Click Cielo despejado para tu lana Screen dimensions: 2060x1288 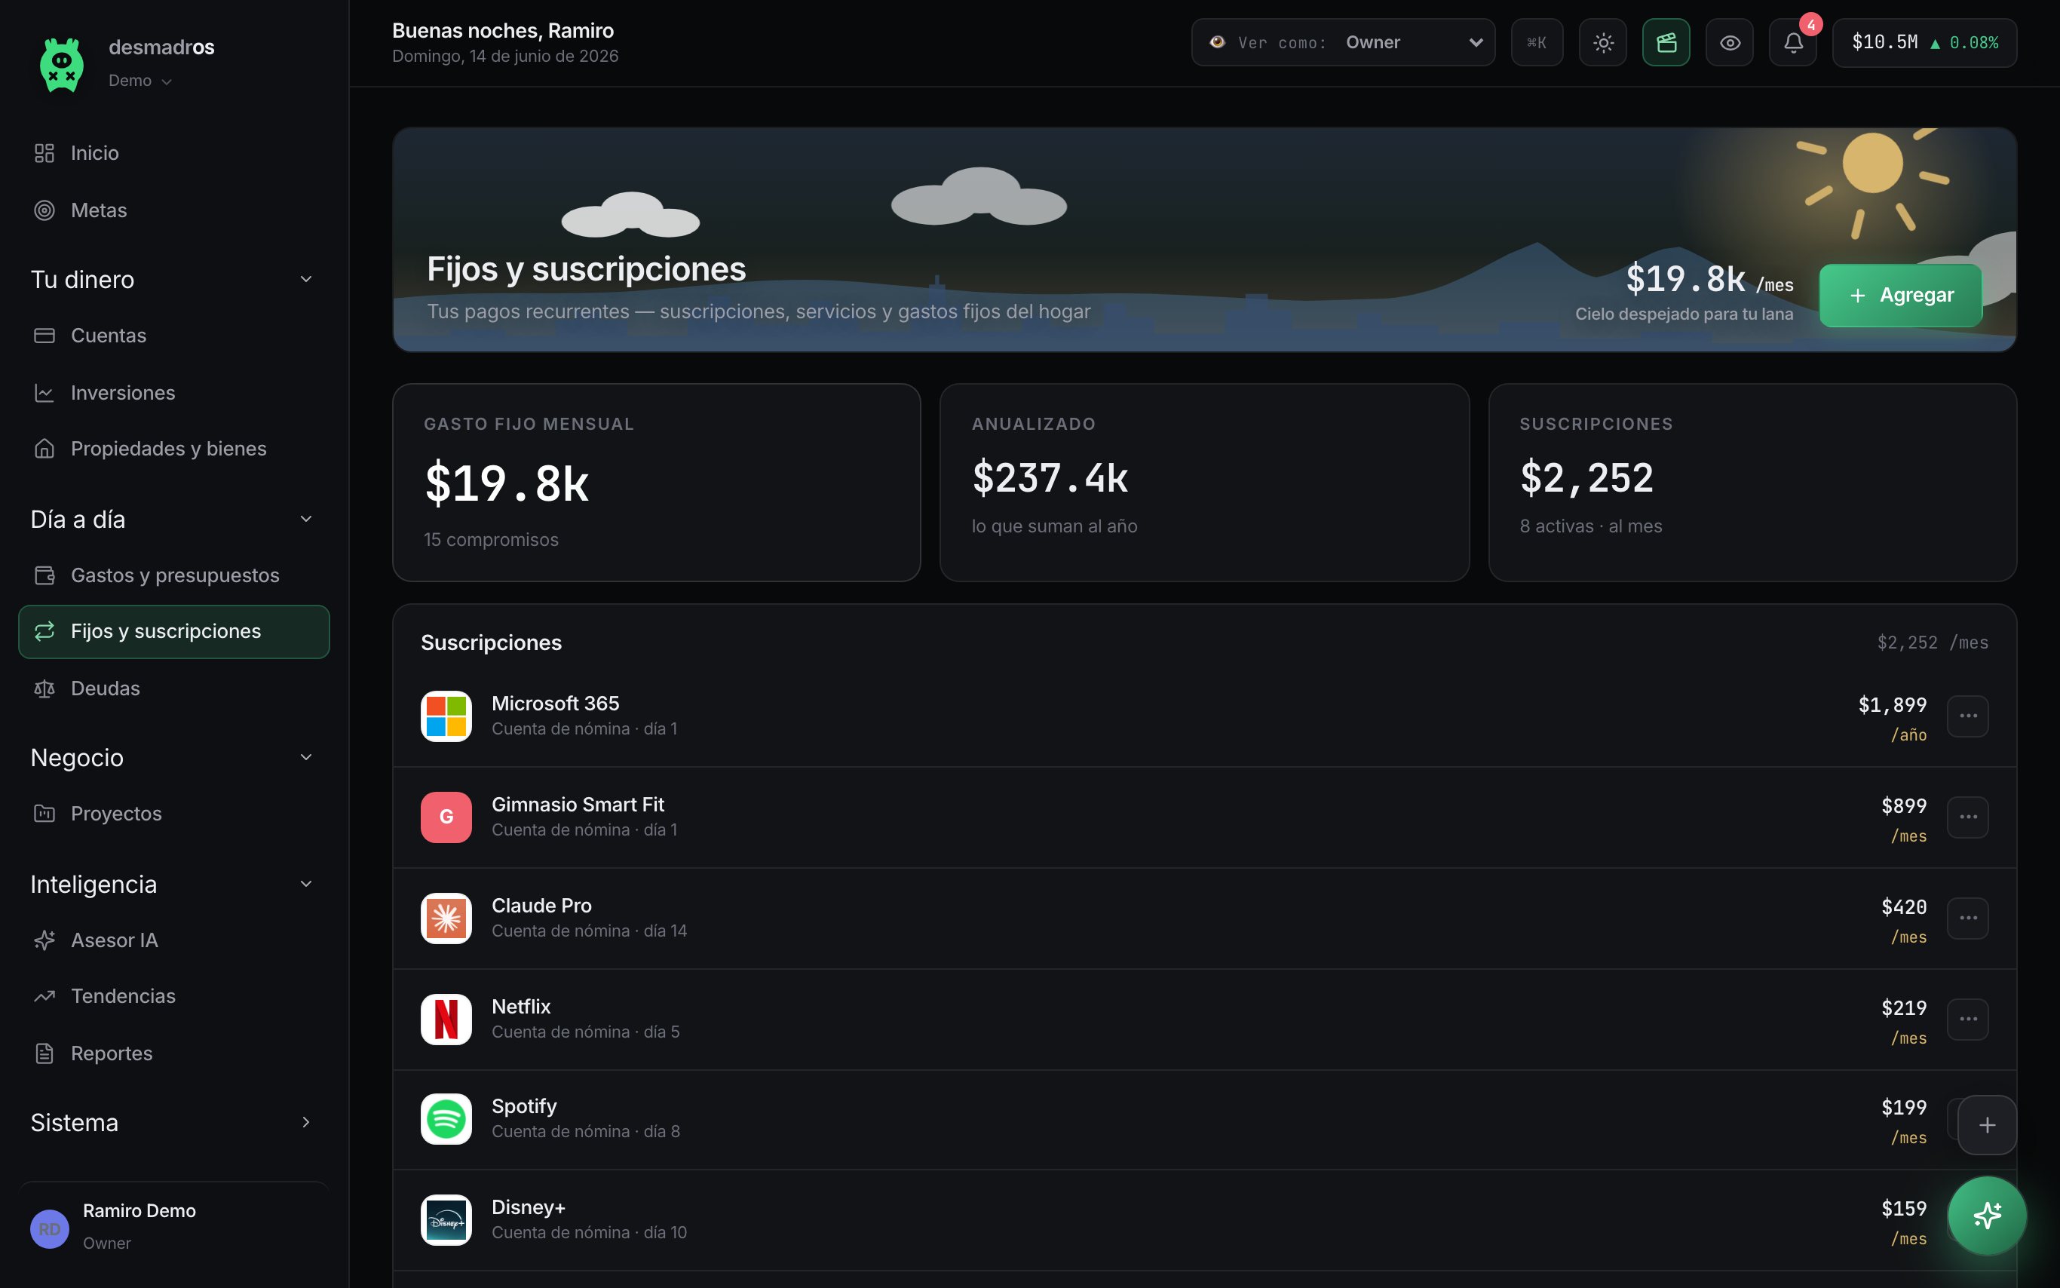[x=1684, y=314]
